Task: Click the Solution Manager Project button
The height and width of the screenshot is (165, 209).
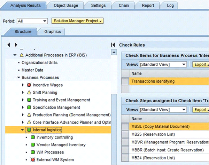Action: (x=77, y=21)
